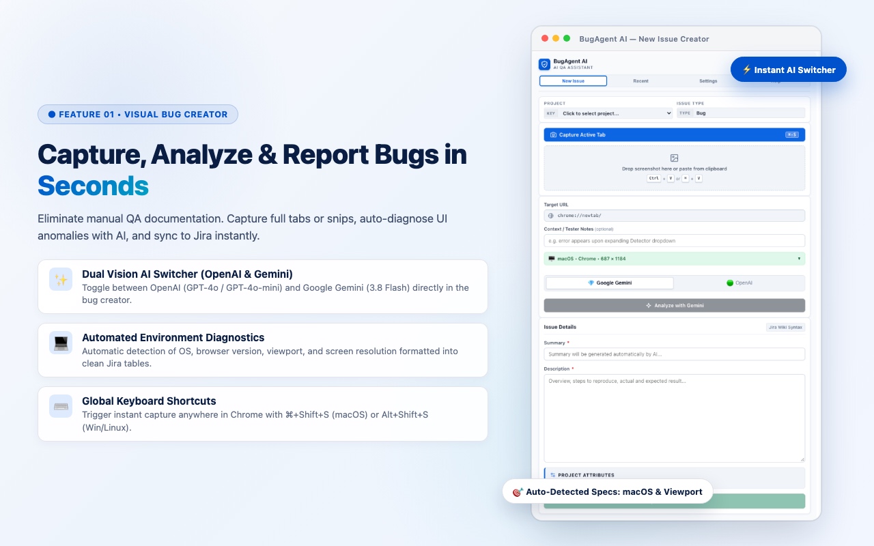The width and height of the screenshot is (874, 546).
Task: Click the Capture Active Tab button
Action: [675, 135]
